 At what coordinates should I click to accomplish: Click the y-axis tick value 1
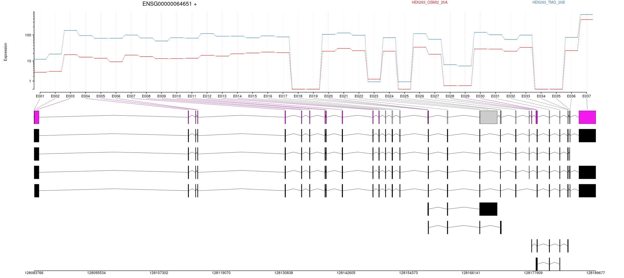(x=30, y=81)
